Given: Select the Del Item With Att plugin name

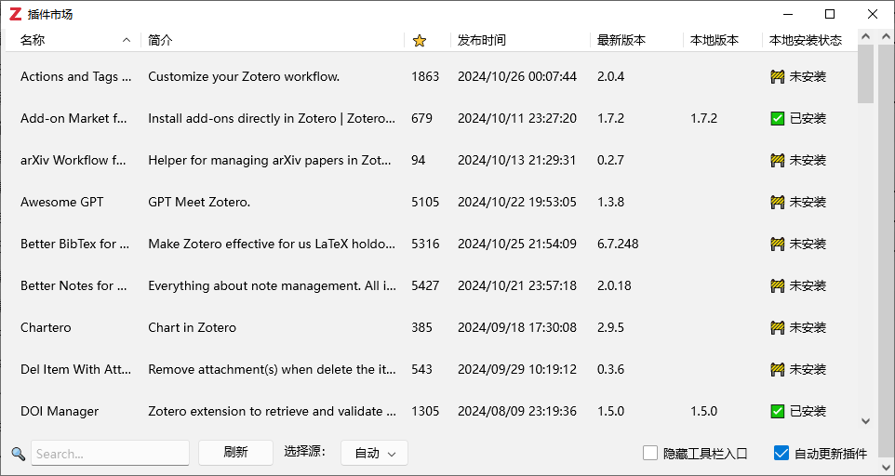Looking at the screenshot, I should (76, 369).
